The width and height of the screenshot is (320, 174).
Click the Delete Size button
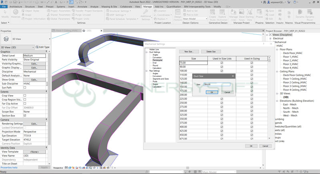click(210, 52)
